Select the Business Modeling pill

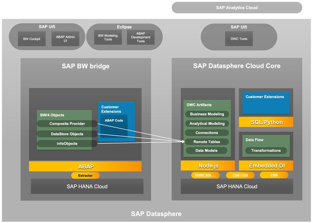tap(207, 114)
